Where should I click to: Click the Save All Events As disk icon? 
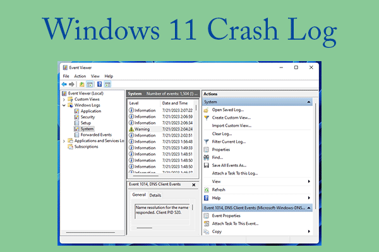click(206, 165)
